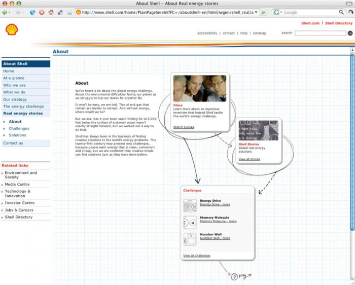The height and width of the screenshot is (285, 355).
Task: Click the contact link in header
Action: (x=229, y=33)
